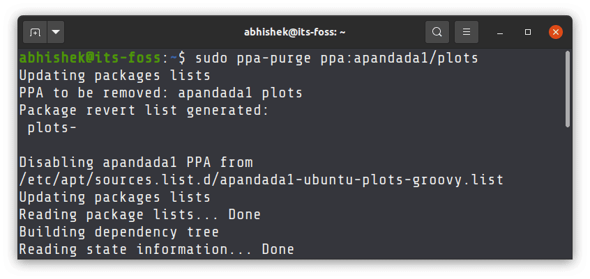This screenshot has height=279, width=590.
Task: Minimize the terminal window
Action: point(500,32)
